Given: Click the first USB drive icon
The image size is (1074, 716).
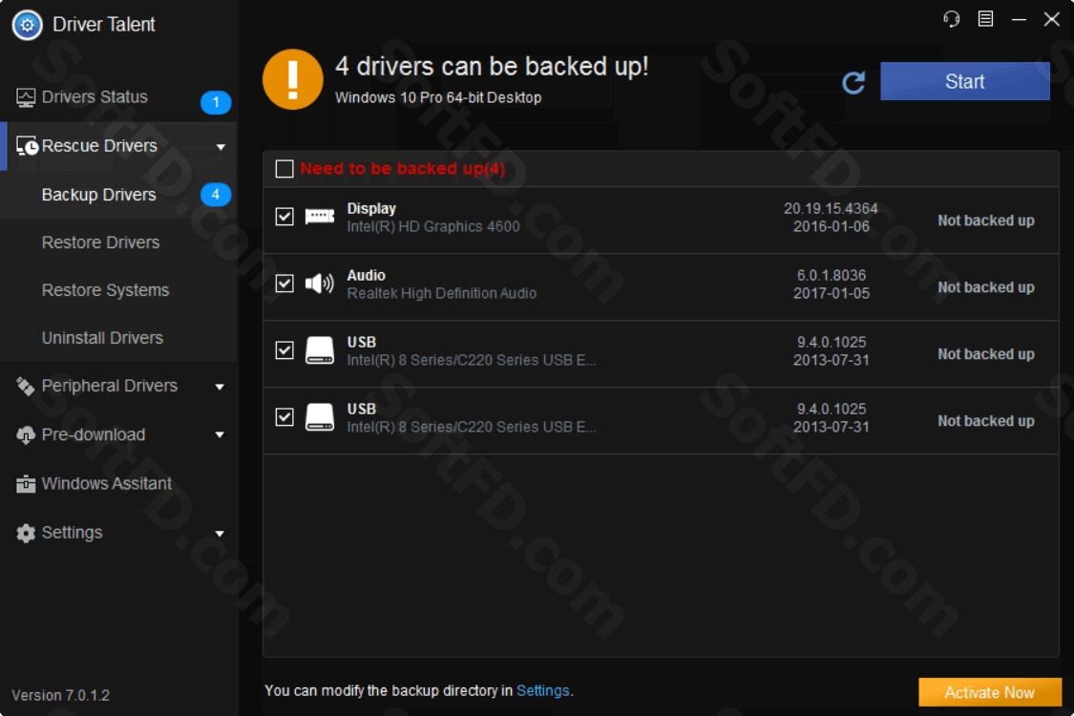Looking at the screenshot, I should (319, 350).
